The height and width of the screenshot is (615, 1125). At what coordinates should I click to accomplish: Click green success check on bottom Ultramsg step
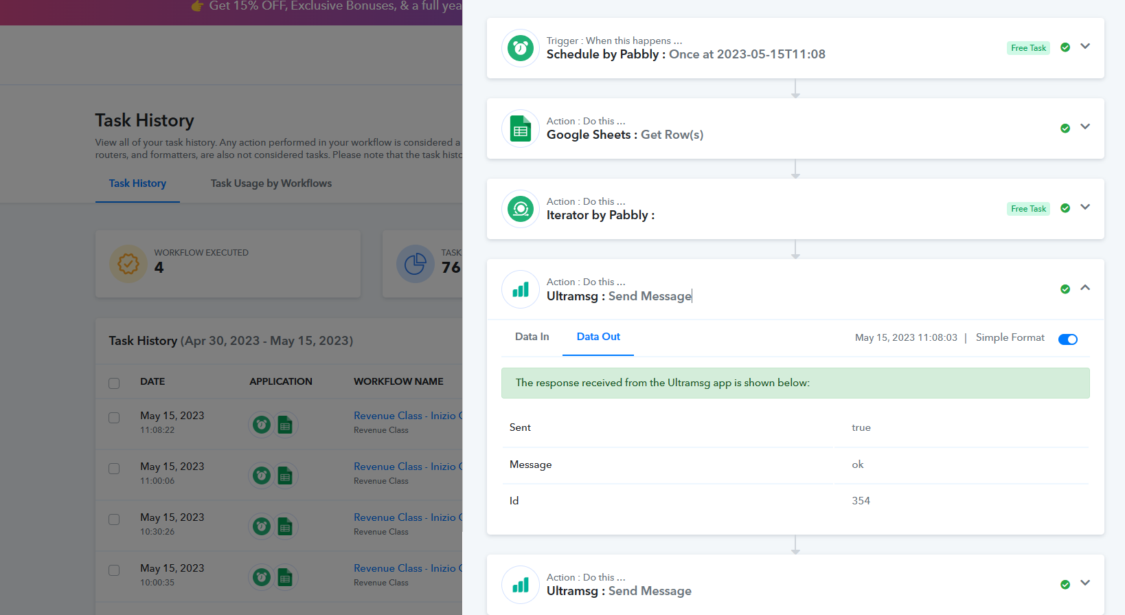pyautogui.click(x=1065, y=585)
